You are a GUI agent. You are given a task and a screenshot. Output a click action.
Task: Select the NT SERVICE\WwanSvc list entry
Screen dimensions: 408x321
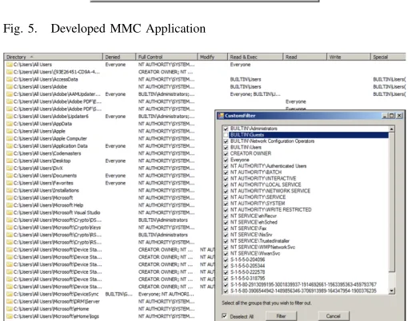[x=255, y=254]
